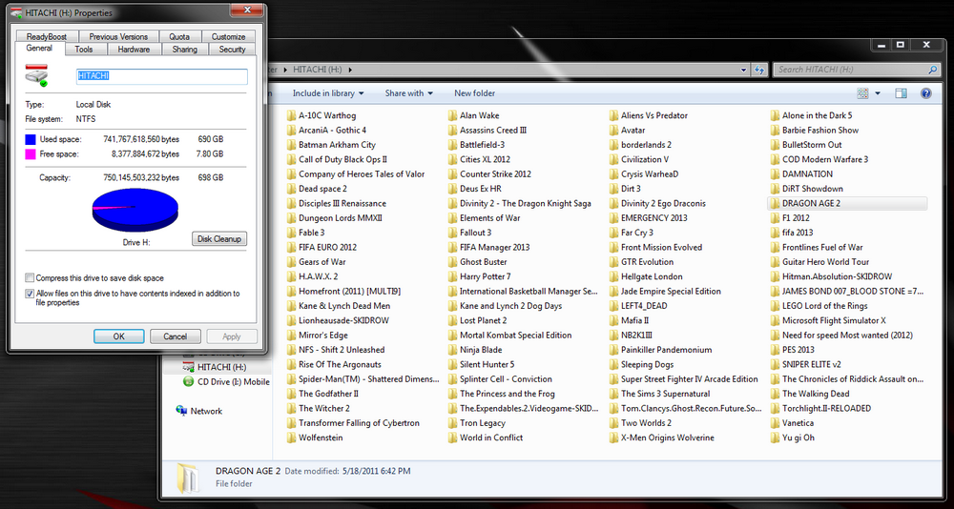
Task: Select HITACHI (H:) drive in navigation pane
Action: click(x=216, y=367)
